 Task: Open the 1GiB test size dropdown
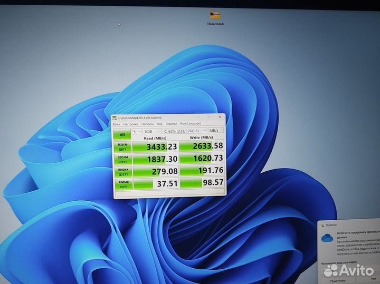(x=152, y=131)
